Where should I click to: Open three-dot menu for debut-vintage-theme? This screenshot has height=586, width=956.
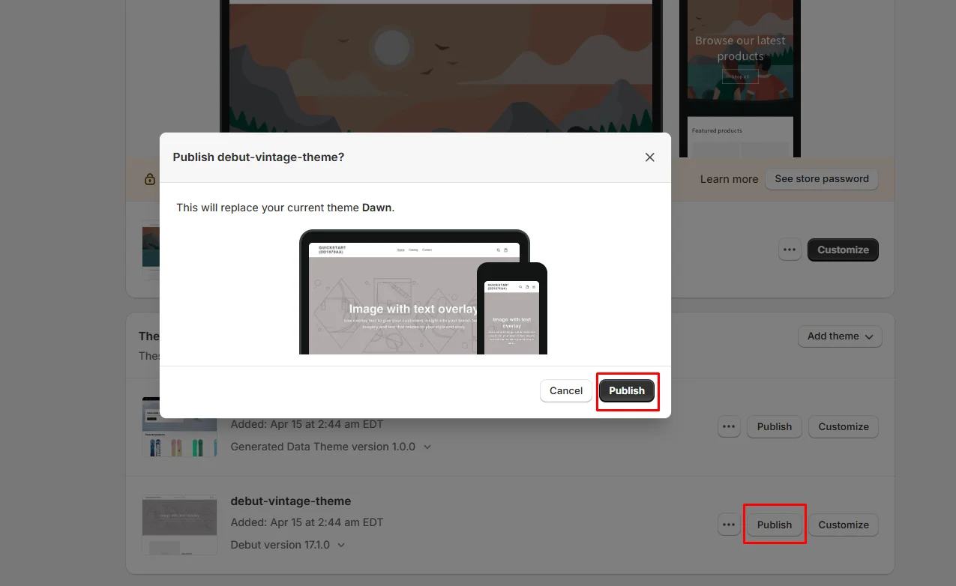pos(729,525)
